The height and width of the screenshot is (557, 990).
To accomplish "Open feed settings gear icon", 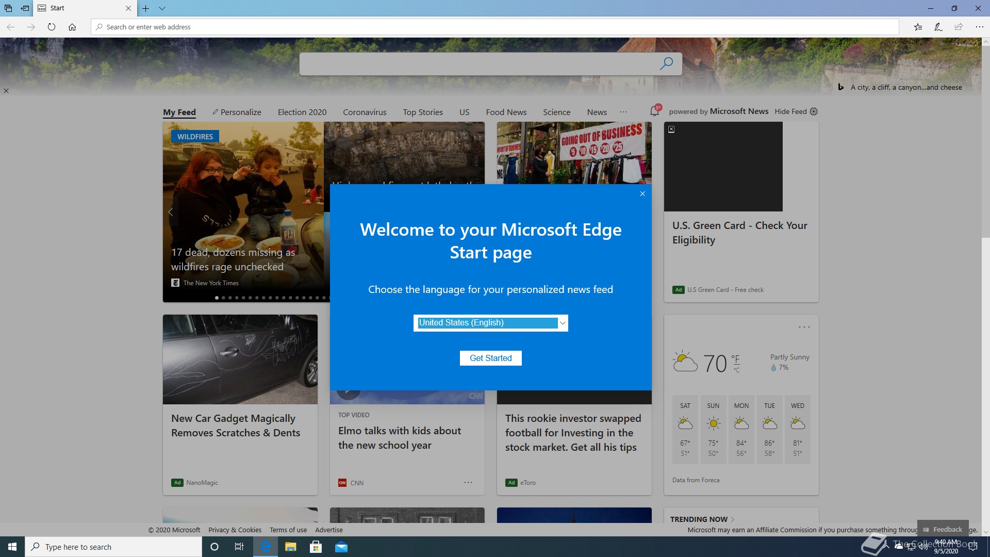I will tap(814, 111).
